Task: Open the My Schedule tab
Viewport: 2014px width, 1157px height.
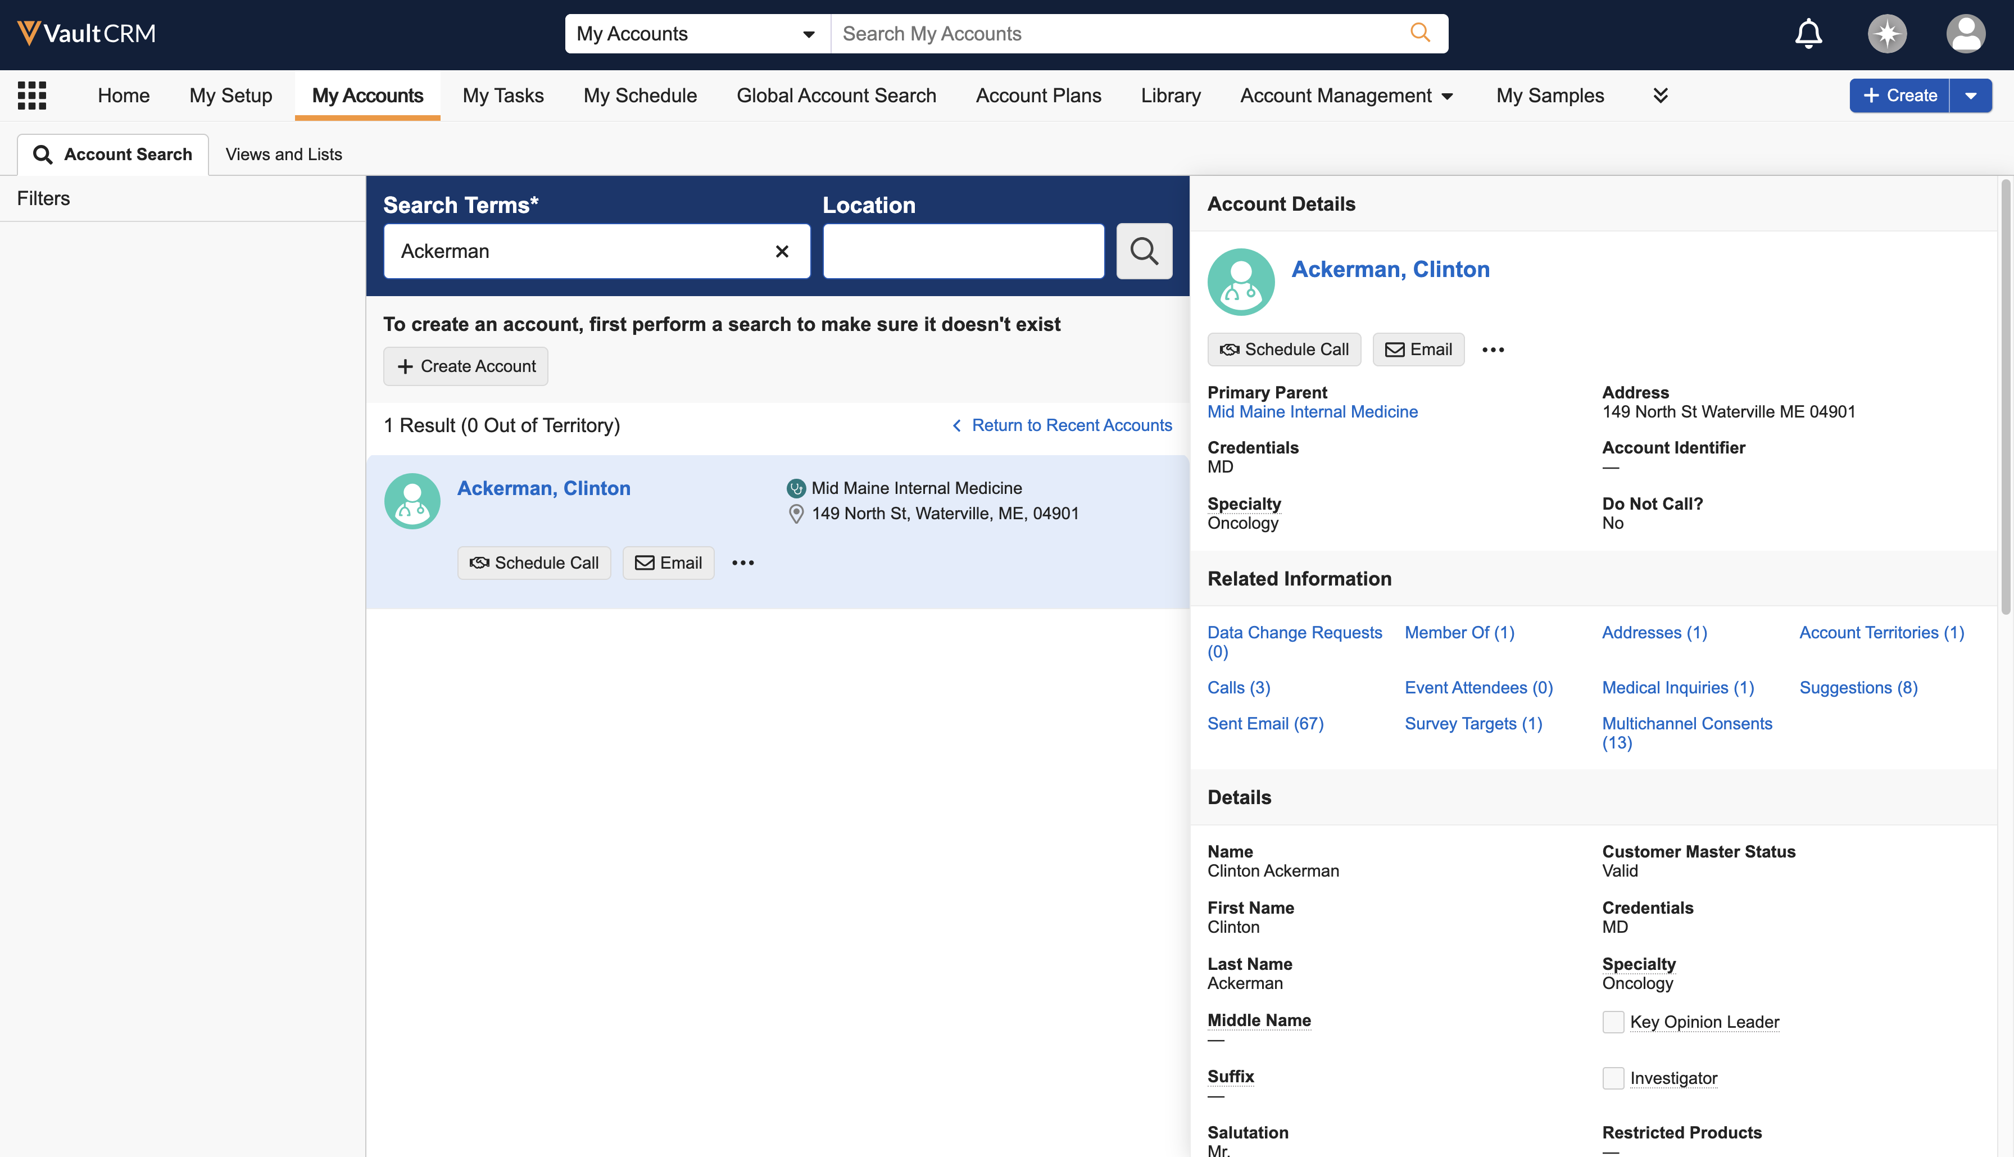Action: (x=641, y=96)
